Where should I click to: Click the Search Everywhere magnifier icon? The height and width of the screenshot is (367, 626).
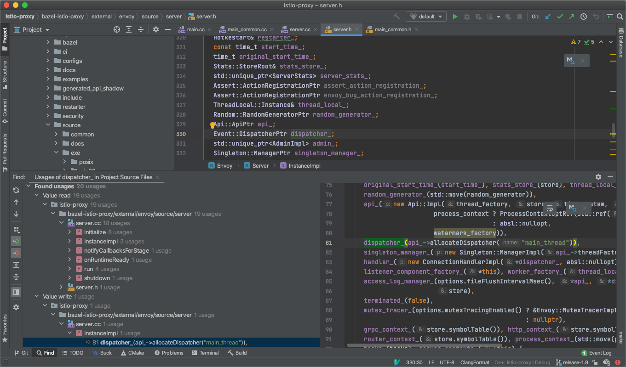[x=620, y=17]
